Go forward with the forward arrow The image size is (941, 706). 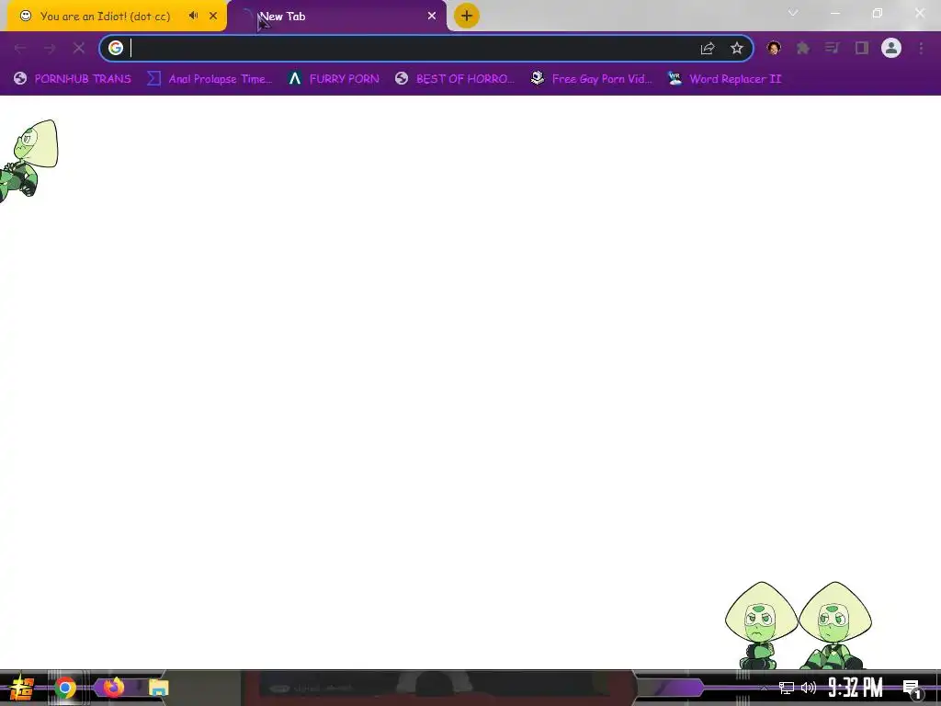pos(50,48)
